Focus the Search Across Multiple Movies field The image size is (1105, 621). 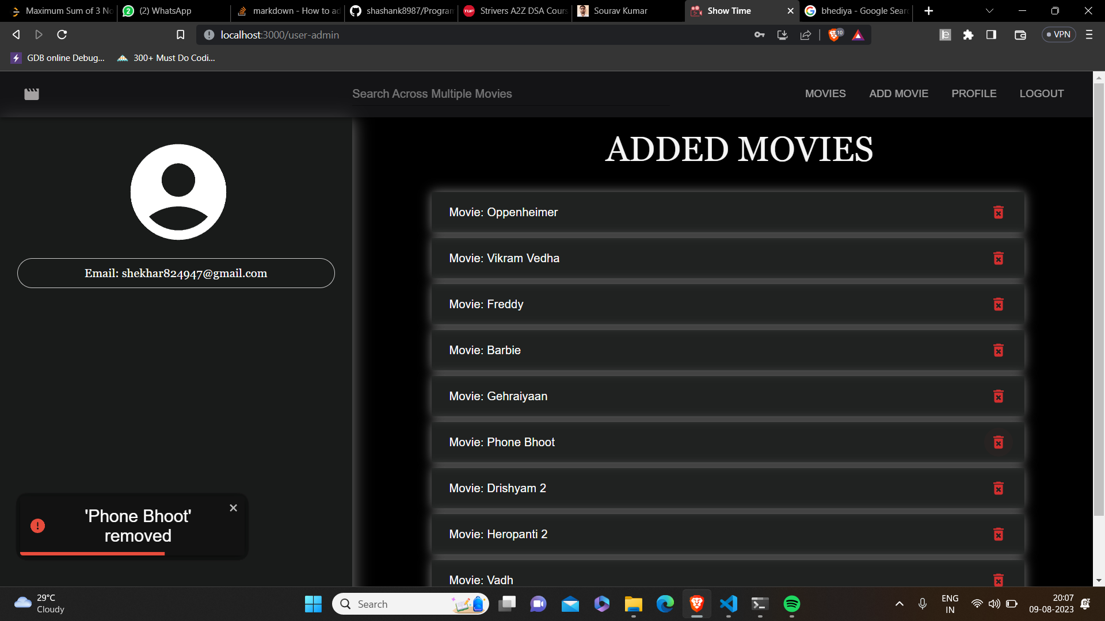point(509,94)
